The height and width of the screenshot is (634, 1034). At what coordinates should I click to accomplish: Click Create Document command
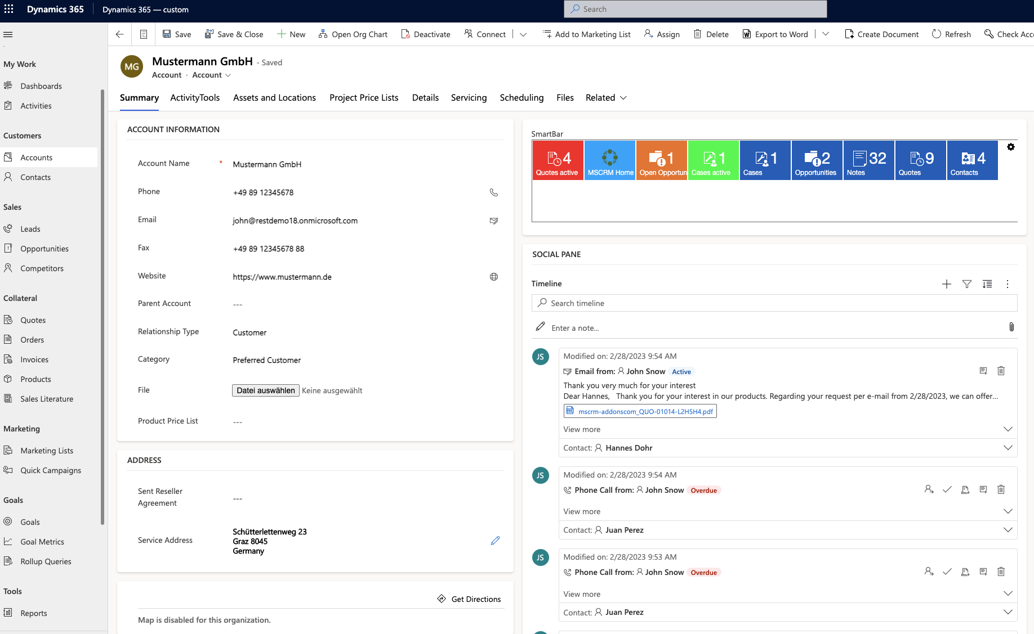click(881, 34)
